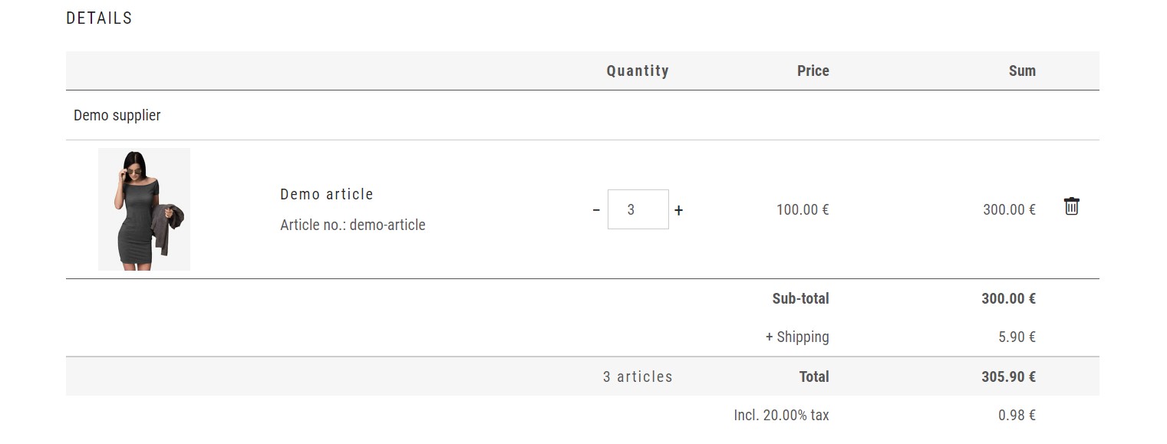Click the Incl. 20.00% tax label
Viewport: 1167px width, 444px height.
click(x=782, y=415)
